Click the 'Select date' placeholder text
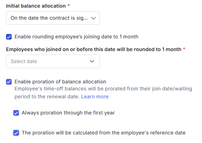Viewport: 202px width, 143px height. (24, 62)
